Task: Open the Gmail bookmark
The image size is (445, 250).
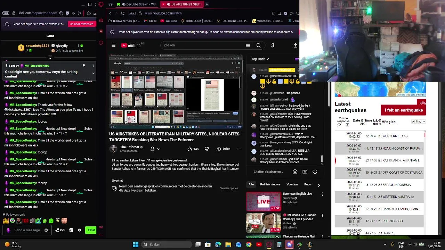Action: [x=149, y=21]
